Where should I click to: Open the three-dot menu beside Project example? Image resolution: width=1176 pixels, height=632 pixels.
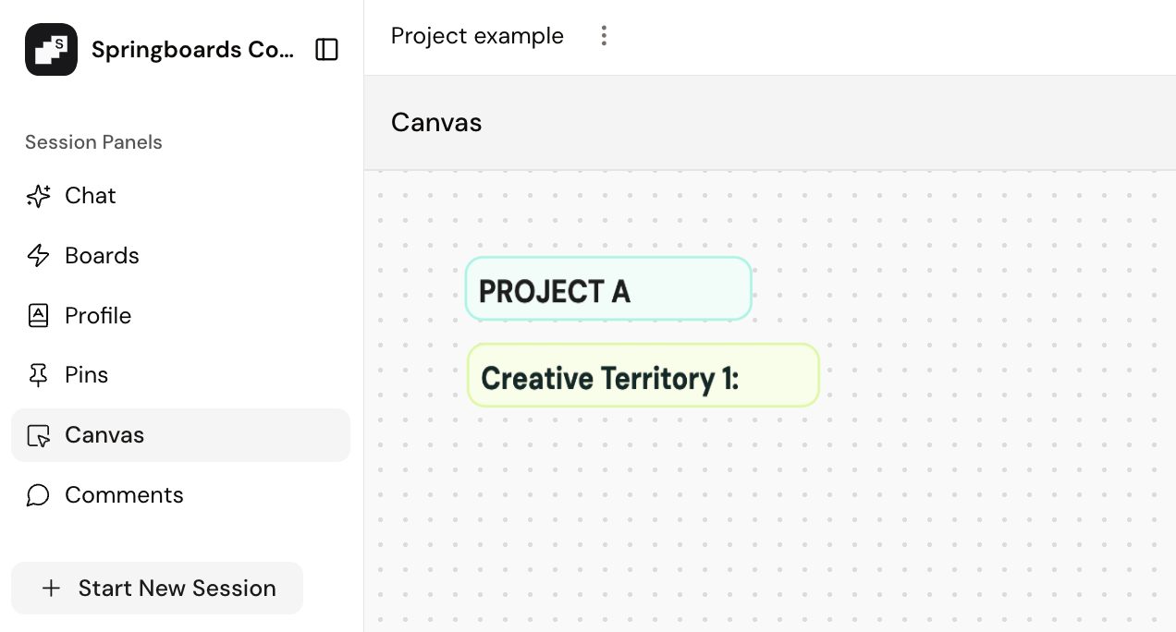[x=604, y=36]
